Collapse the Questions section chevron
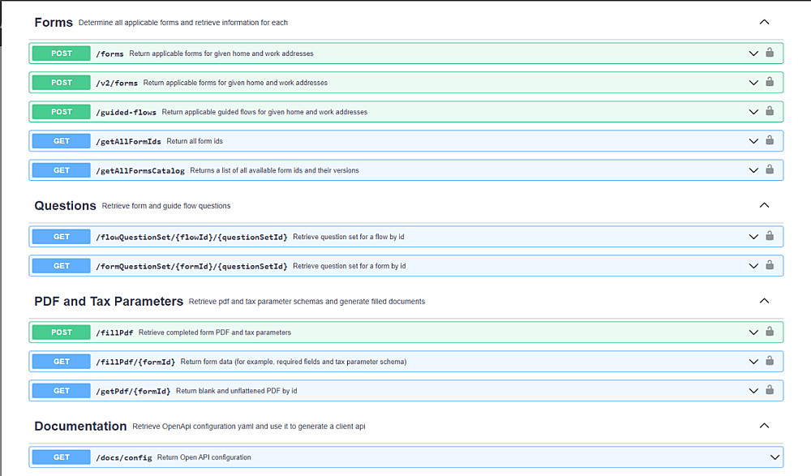The height and width of the screenshot is (476, 811). (764, 206)
